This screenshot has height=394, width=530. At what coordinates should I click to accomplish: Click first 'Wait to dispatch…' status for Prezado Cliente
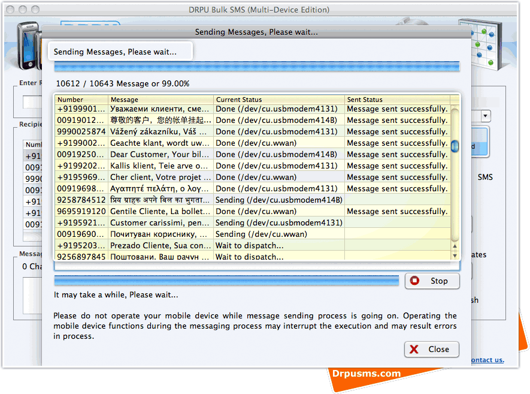click(250, 245)
